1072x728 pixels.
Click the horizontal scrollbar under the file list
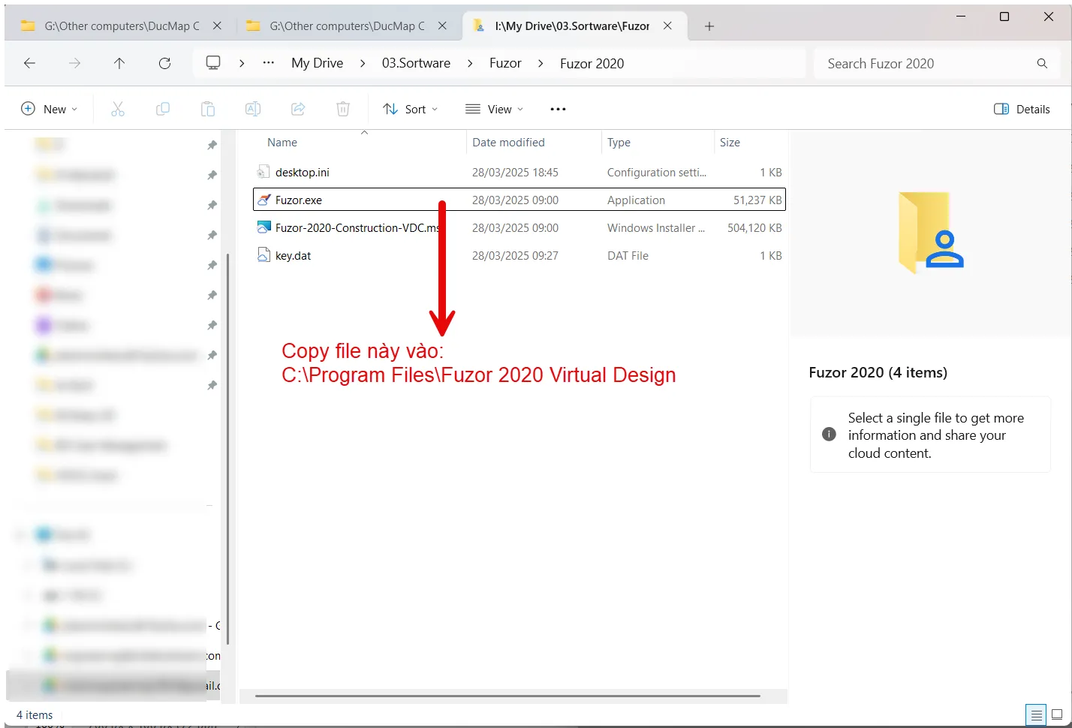pyautogui.click(x=507, y=696)
